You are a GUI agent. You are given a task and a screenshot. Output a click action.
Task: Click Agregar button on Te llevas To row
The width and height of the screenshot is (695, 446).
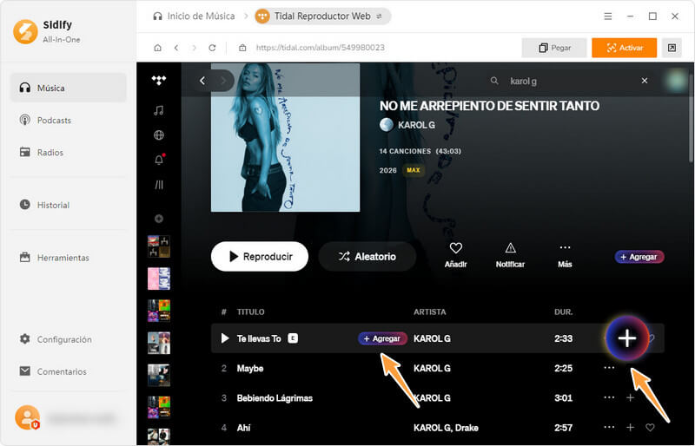(382, 338)
